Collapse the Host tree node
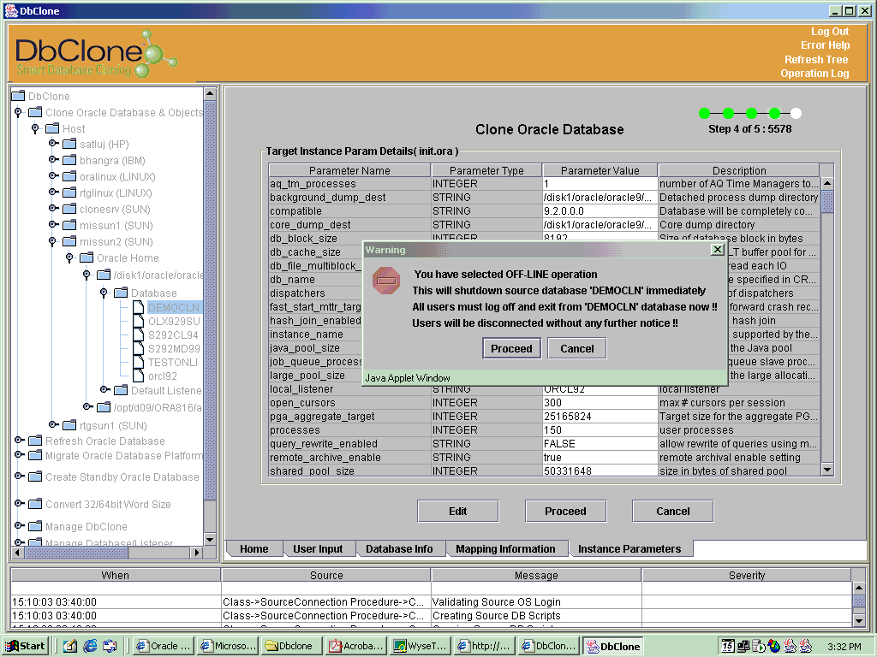Screen dimensions: 877x657 [35, 128]
